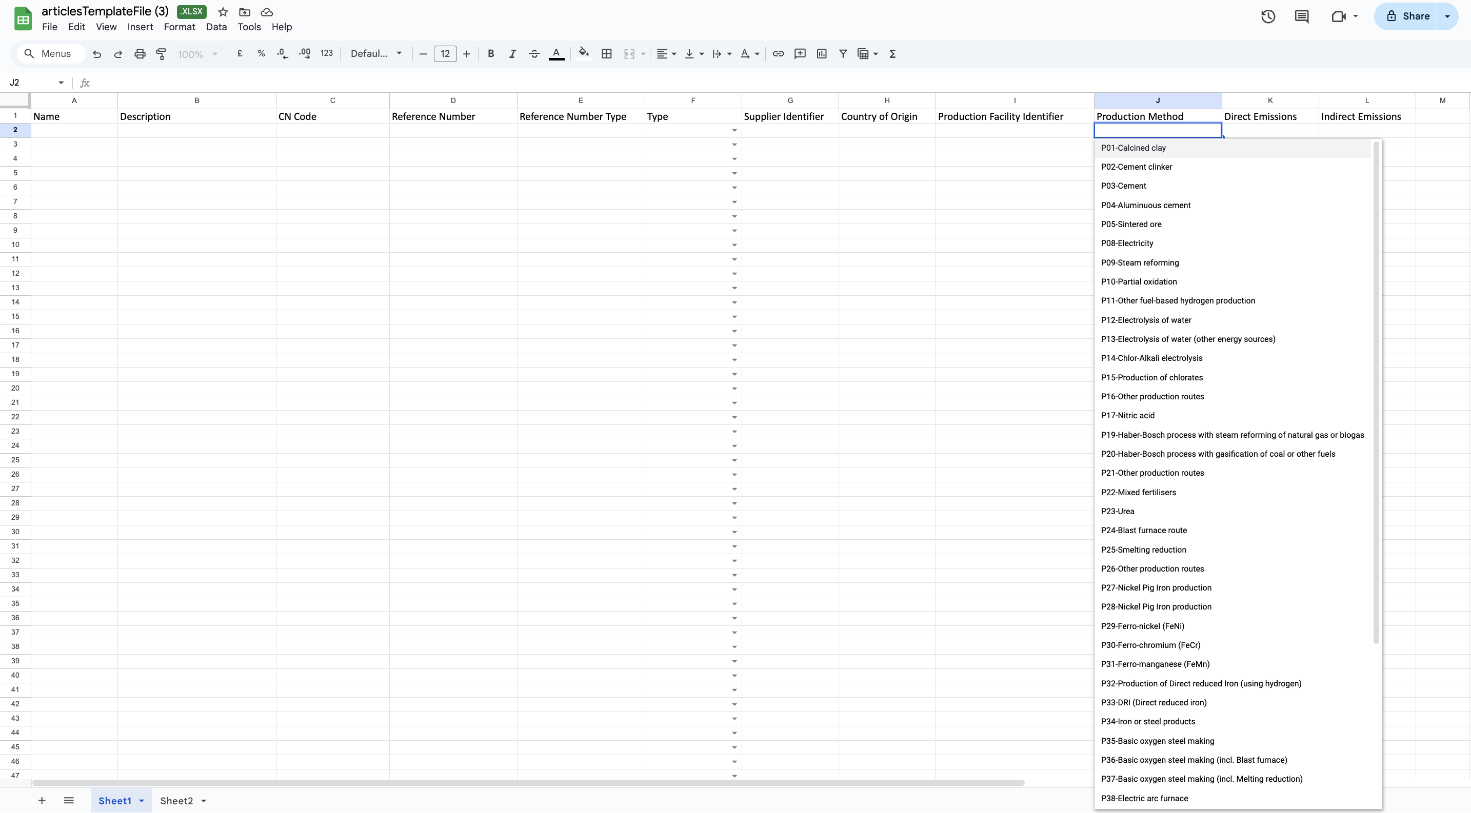Switch to the Sheet2 tab
The width and height of the screenshot is (1471, 813).
point(176,801)
